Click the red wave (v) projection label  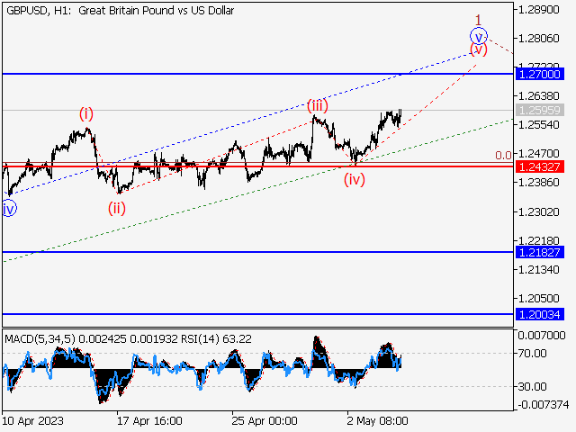click(x=479, y=49)
